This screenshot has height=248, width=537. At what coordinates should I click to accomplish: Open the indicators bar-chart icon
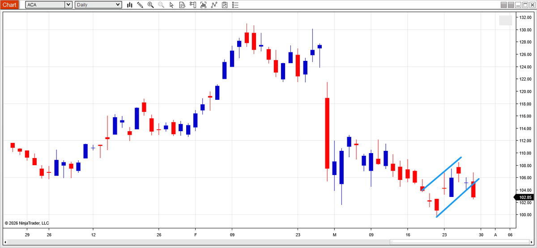click(x=204, y=5)
